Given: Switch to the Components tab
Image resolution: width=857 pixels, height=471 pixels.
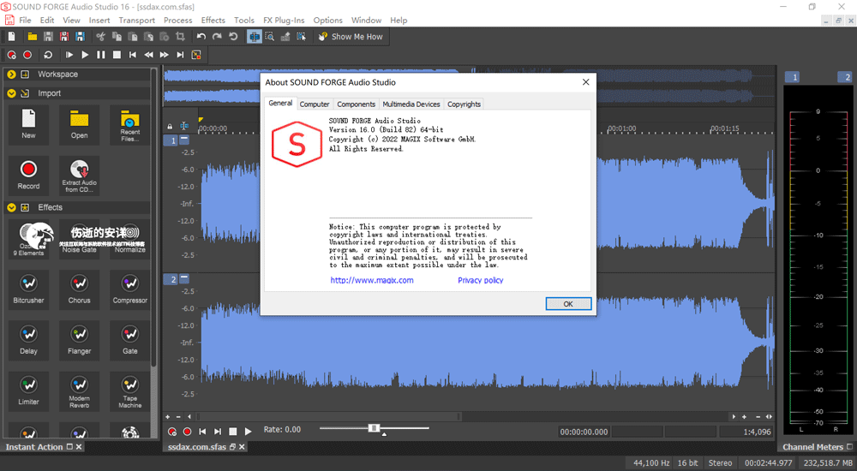Looking at the screenshot, I should coord(356,104).
